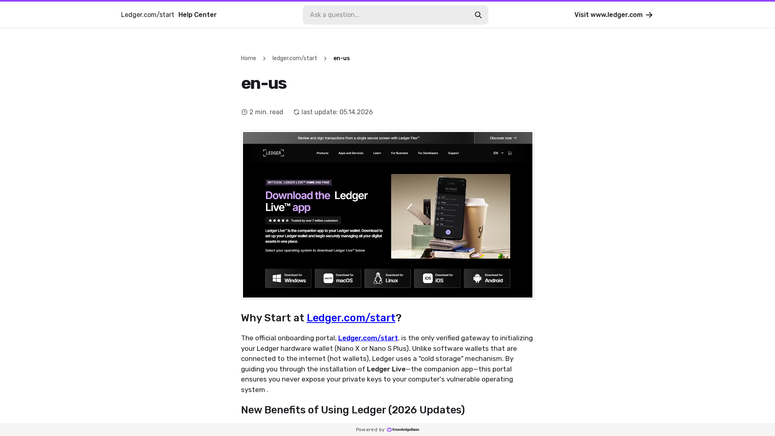Image resolution: width=775 pixels, height=436 pixels.
Task: Click the New Benefits of Using Ledger heading
Action: [353, 410]
